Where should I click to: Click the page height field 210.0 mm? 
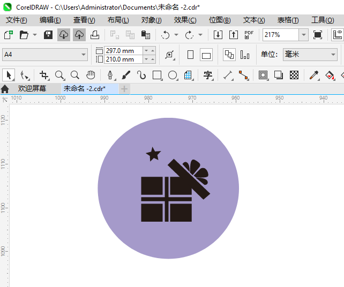pos(123,59)
